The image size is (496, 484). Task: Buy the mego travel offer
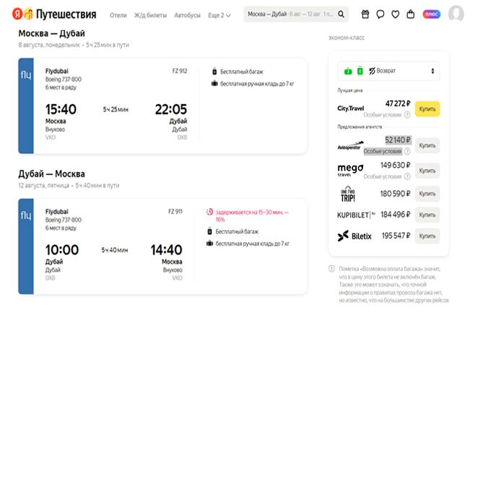(427, 170)
